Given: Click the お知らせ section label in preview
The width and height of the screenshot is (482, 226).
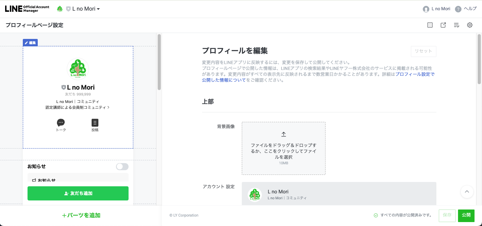Looking at the screenshot, I should coord(37,167).
